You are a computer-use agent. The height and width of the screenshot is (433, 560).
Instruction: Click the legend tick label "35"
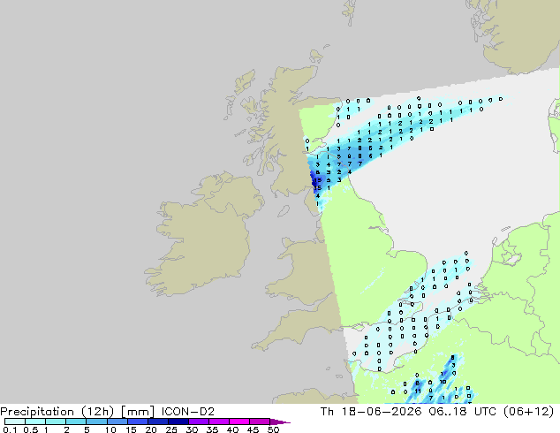click(212, 429)
